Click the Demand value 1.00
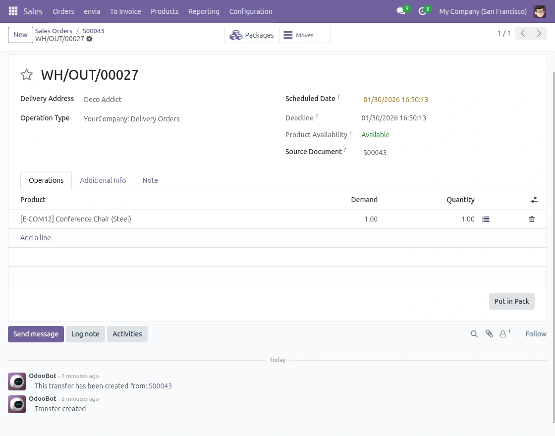 [x=371, y=219]
